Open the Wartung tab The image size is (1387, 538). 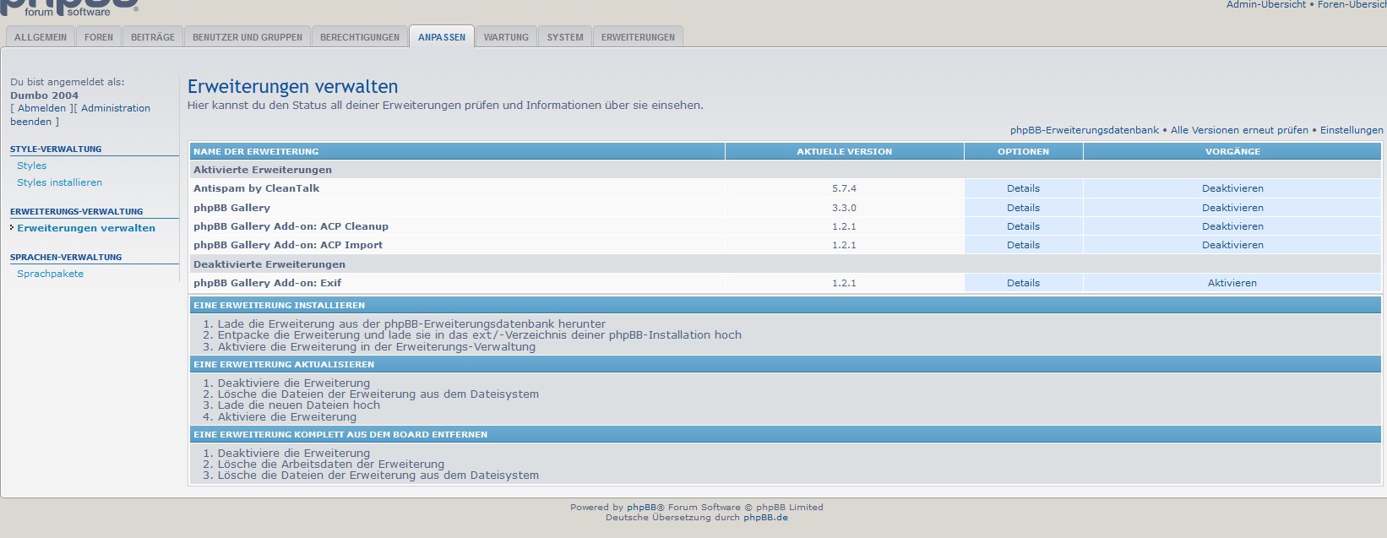506,37
